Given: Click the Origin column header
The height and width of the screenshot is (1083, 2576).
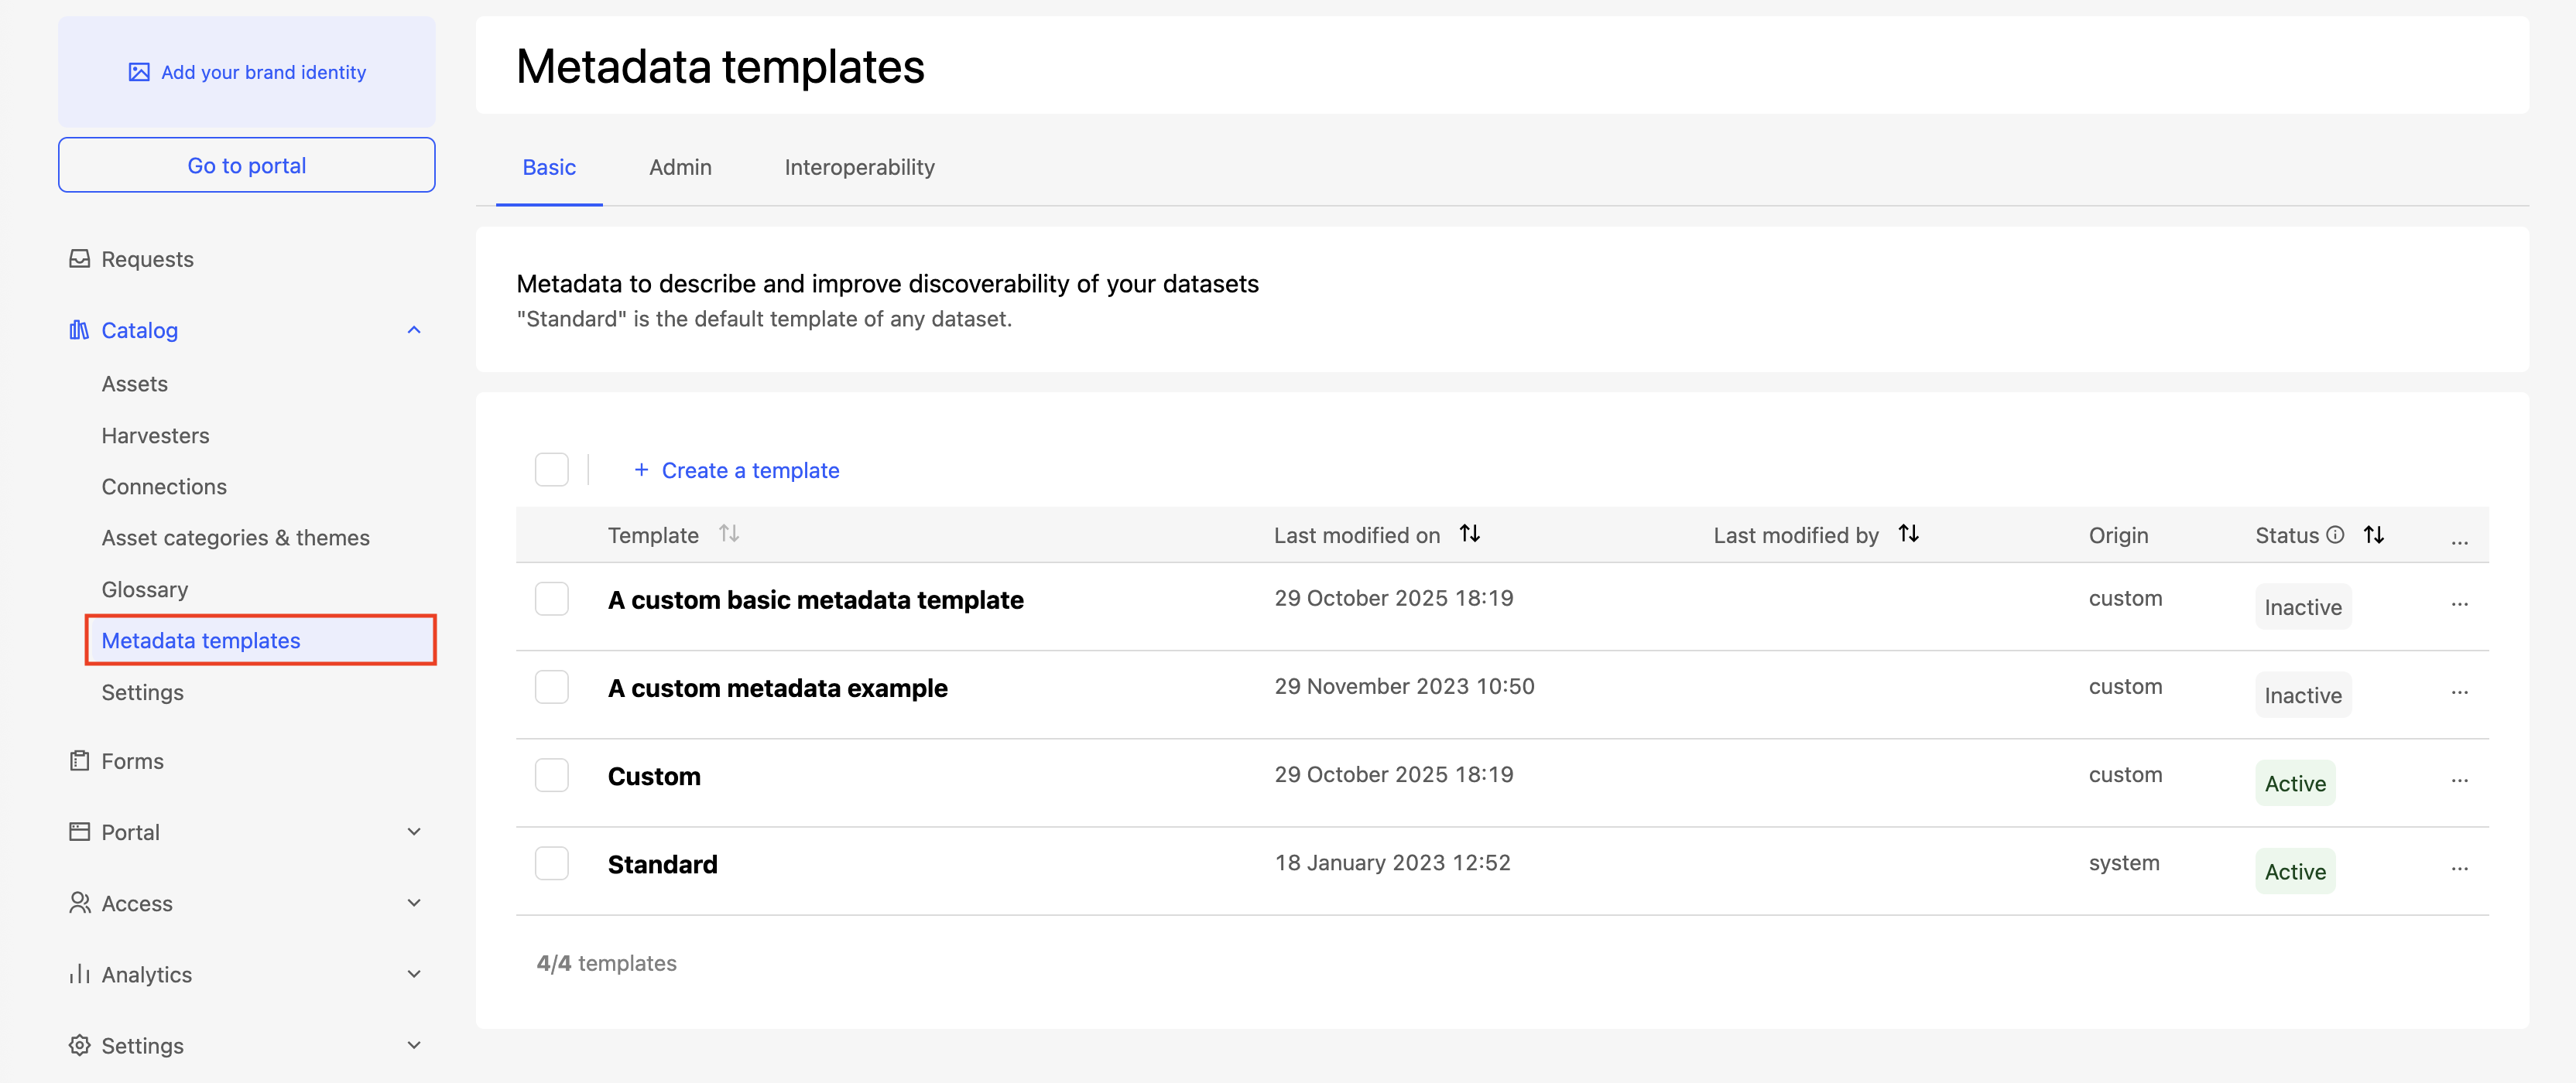Looking at the screenshot, I should tap(2118, 535).
